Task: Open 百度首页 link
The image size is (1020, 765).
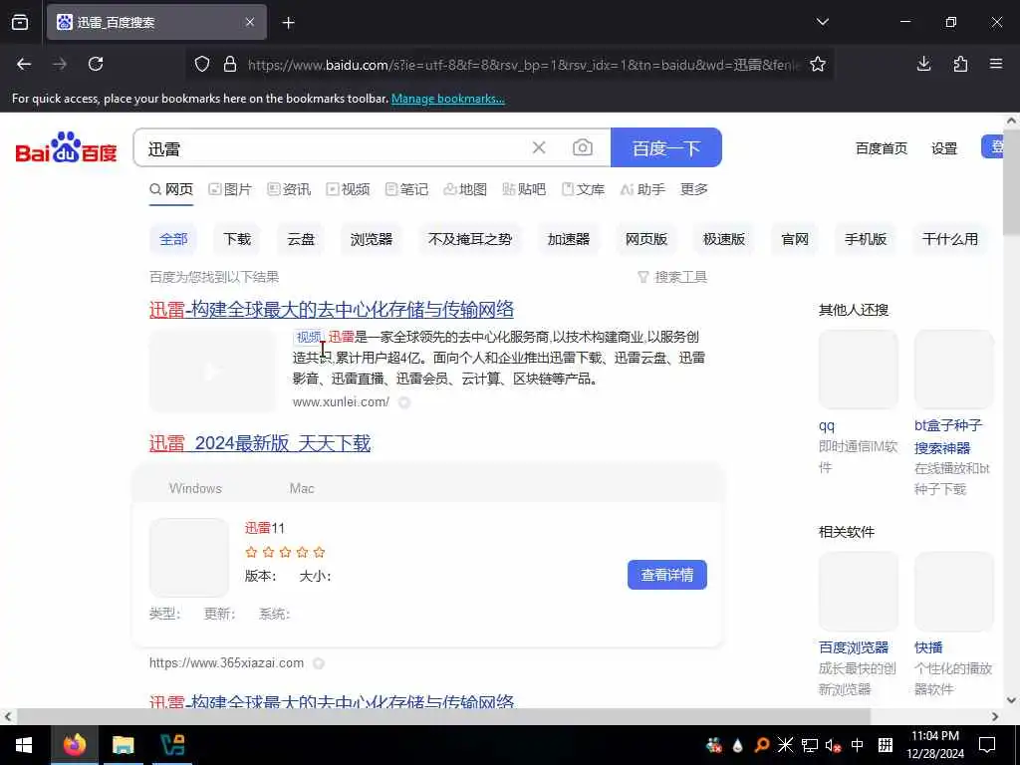Action: [881, 148]
